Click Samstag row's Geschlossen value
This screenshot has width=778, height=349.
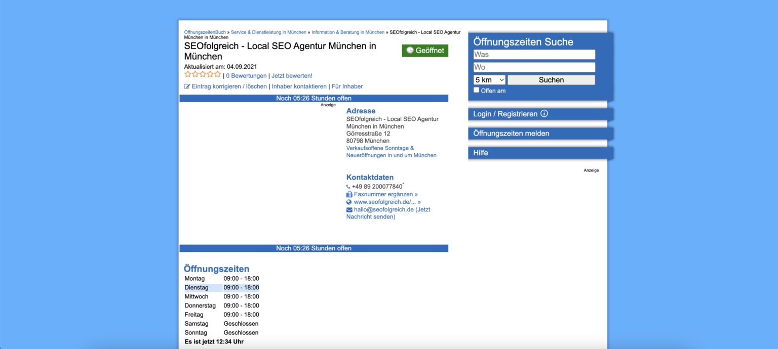tap(241, 324)
